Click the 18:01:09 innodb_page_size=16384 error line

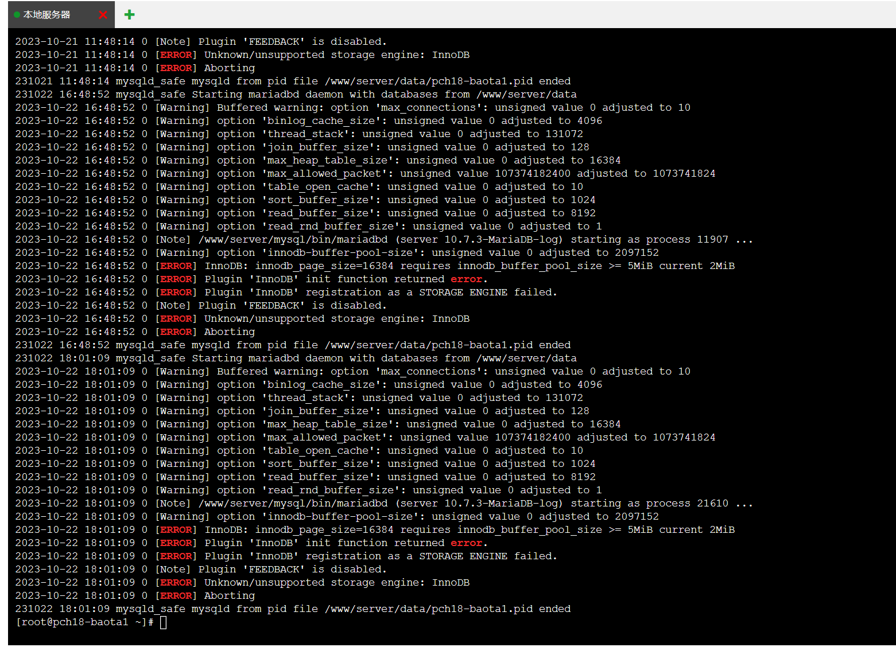point(375,530)
